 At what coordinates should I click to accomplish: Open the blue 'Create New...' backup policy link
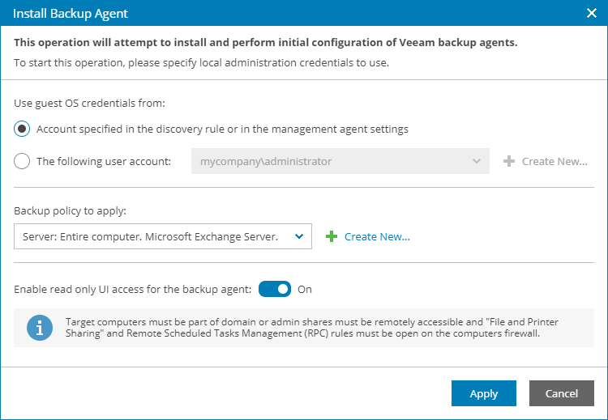pyautogui.click(x=377, y=236)
